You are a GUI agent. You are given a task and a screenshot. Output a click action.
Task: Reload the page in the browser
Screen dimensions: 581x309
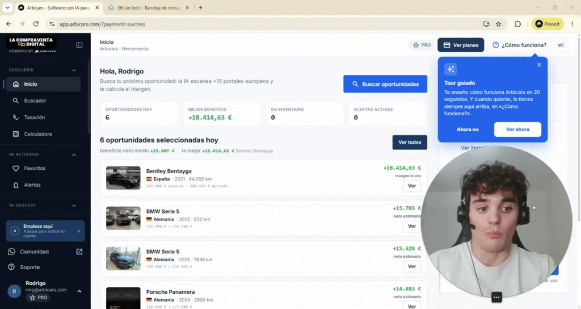(36, 24)
